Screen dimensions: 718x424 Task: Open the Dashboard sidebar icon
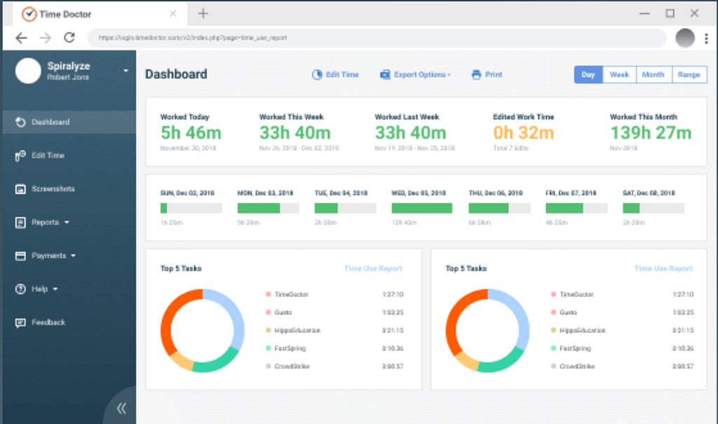20,122
